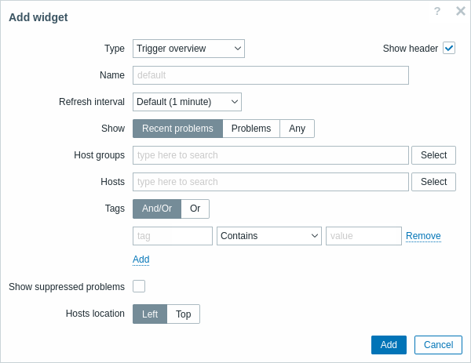Select And/Or tags evaluation
This screenshot has width=471, height=363.
coord(157,209)
